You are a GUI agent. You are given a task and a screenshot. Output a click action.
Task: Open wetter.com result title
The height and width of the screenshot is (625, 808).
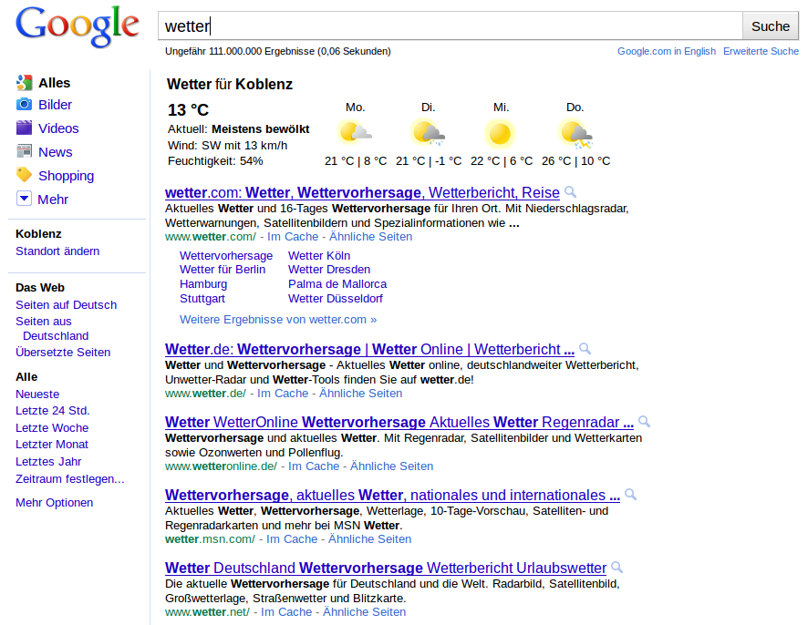point(362,192)
